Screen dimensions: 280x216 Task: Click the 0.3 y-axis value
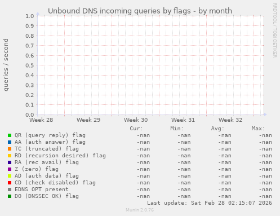pyautogui.click(x=30, y=85)
